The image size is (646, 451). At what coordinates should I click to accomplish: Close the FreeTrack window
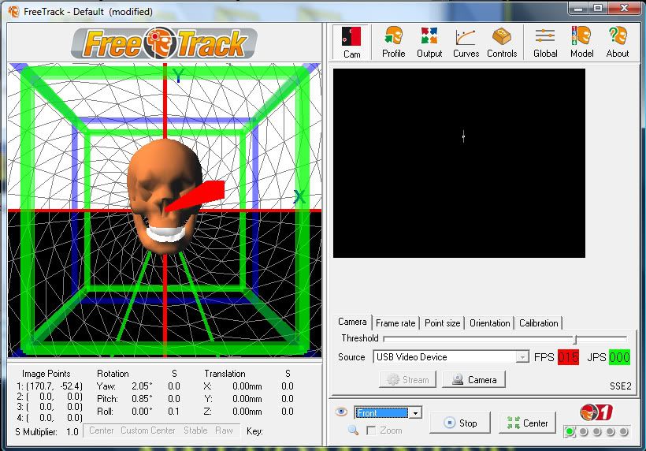point(624,8)
